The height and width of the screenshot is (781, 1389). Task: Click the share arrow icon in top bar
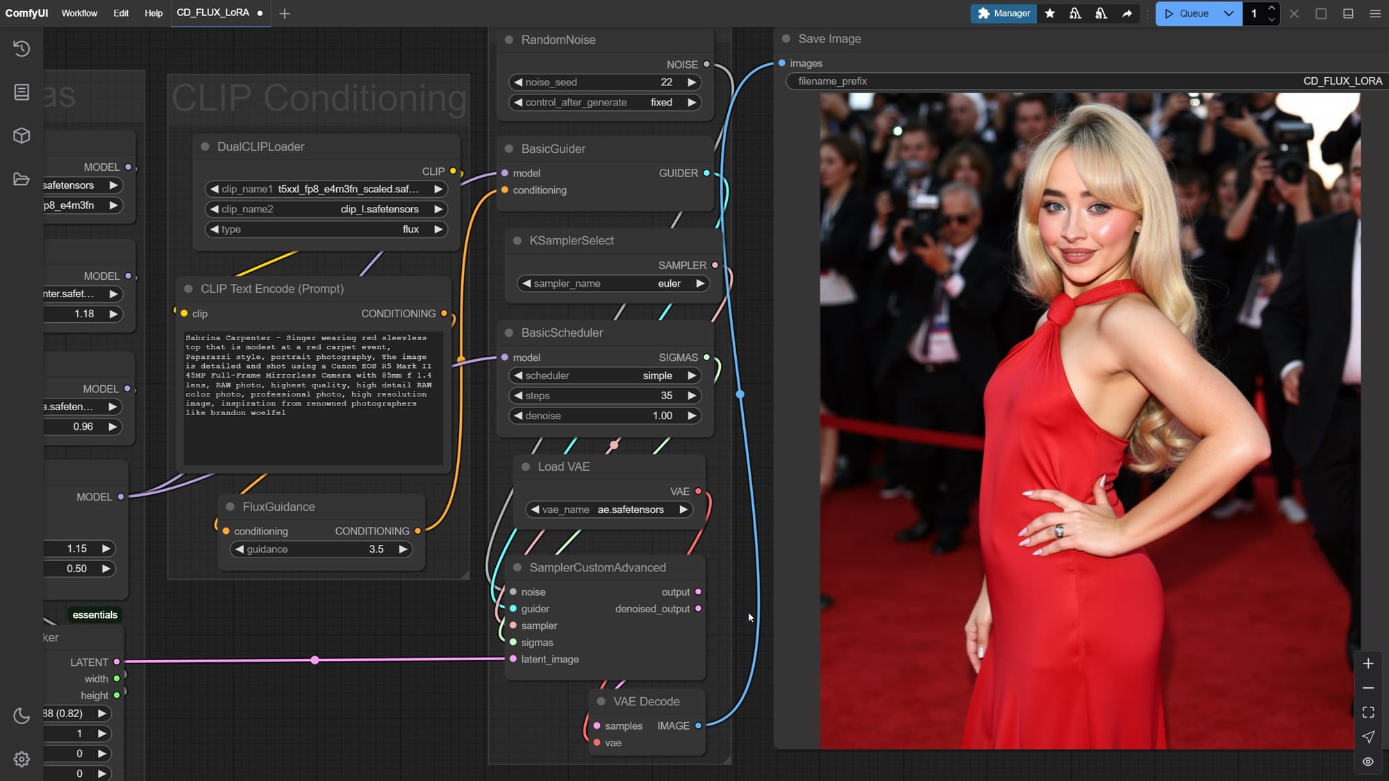coord(1126,13)
